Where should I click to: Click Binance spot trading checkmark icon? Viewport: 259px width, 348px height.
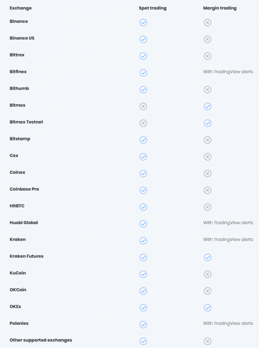point(143,22)
